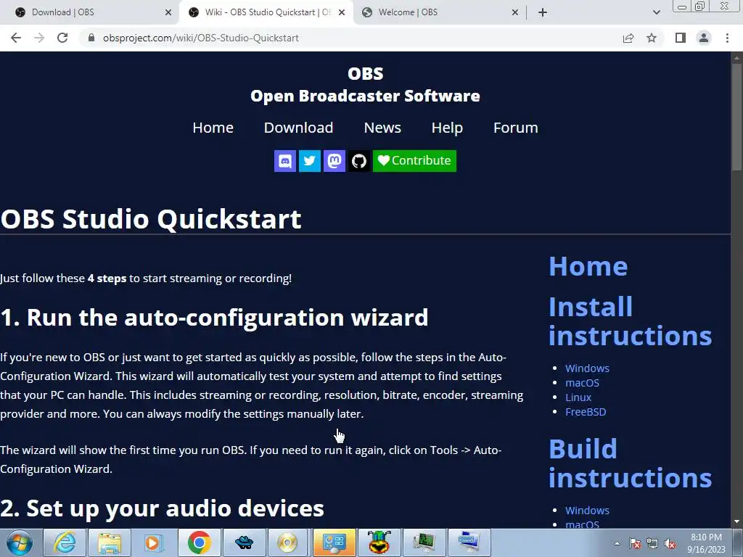Click the sidebar Home heading link

588,266
